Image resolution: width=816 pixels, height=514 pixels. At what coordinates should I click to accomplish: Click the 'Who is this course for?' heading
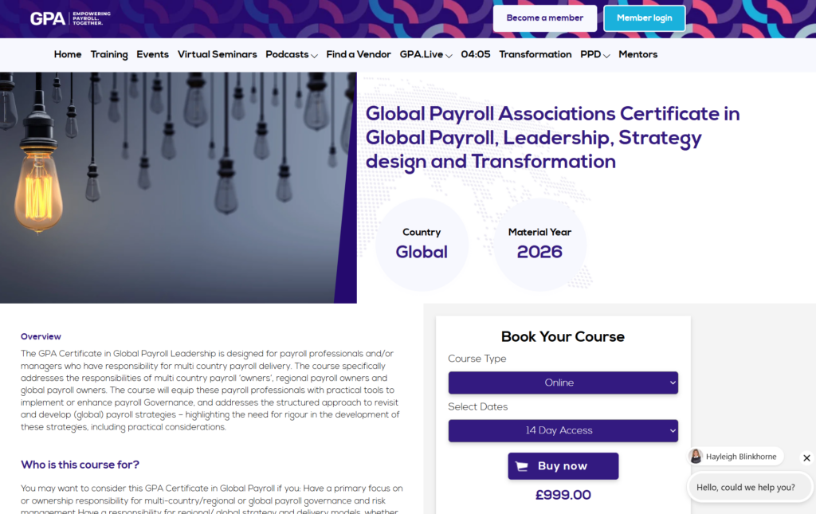[80, 465]
